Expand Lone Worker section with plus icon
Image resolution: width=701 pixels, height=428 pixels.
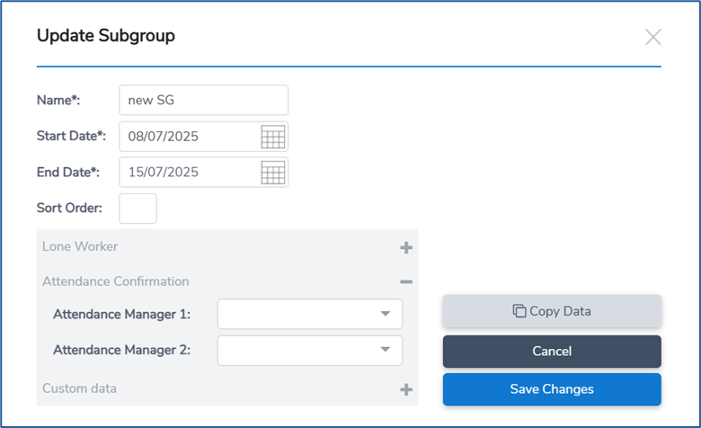click(406, 247)
